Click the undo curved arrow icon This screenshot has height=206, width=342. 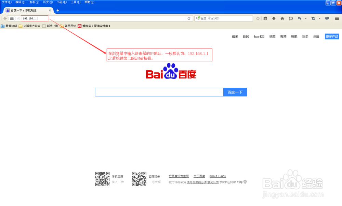click(x=300, y=18)
